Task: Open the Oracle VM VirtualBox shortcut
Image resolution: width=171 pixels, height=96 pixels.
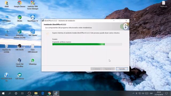Action: pos(20,63)
